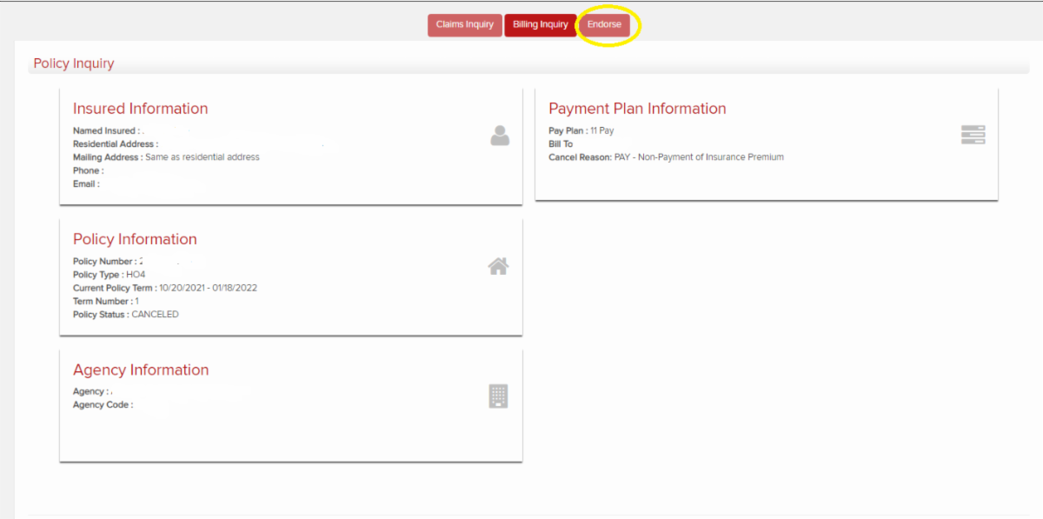Click the house icon on Policy Information card
Image resolution: width=1043 pixels, height=519 pixels.
[x=498, y=266]
